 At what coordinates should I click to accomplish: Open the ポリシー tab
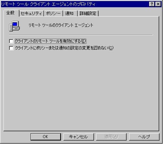pos(53,13)
